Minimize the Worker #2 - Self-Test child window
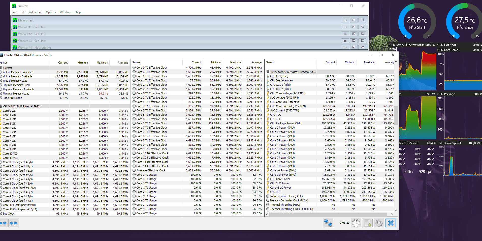This screenshot has height=241, width=482. pos(345,34)
